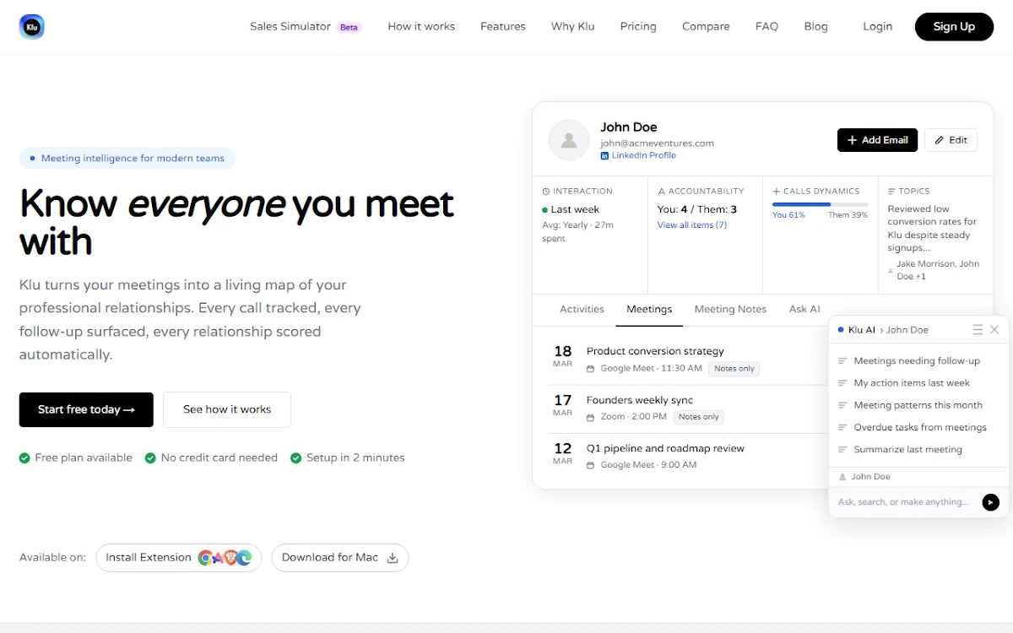Viewport: 1013px width, 633px height.
Task: Click Start free today button
Action: (86, 410)
